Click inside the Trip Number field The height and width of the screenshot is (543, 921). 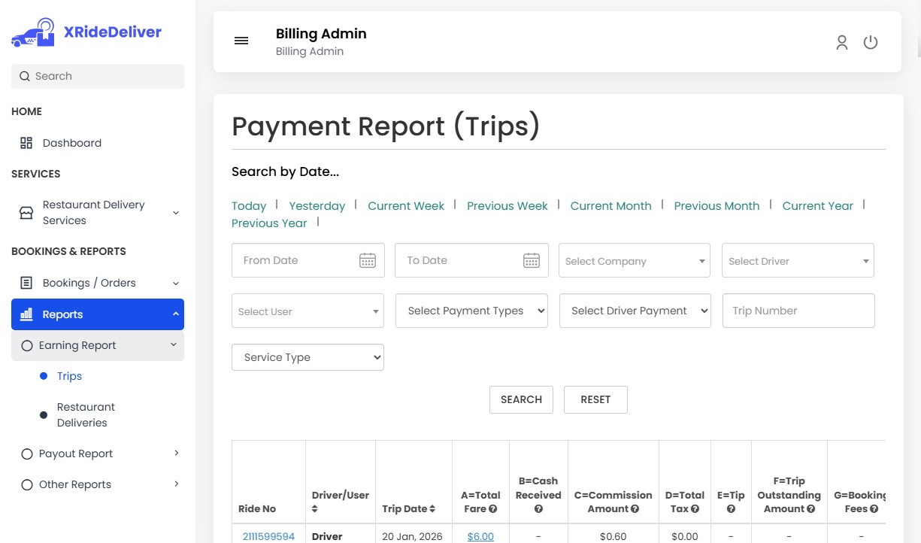point(798,310)
